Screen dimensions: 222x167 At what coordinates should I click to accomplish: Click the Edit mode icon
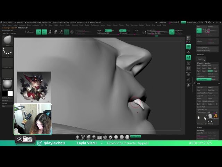tap(39, 32)
